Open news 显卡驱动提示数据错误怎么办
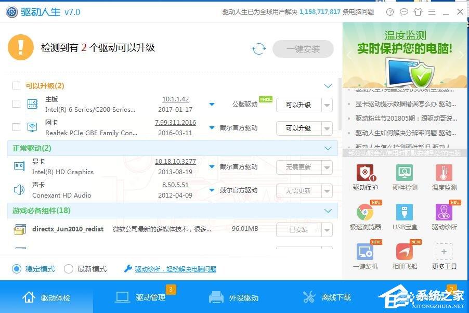Viewport: 469px width, 313px height. point(406,104)
